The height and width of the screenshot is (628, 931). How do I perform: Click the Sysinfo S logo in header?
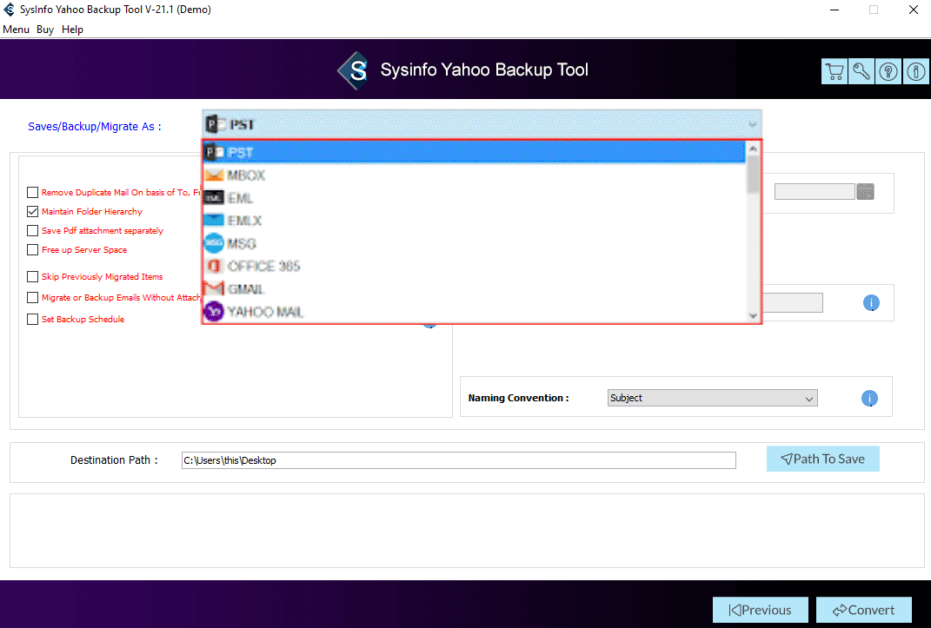pos(354,70)
